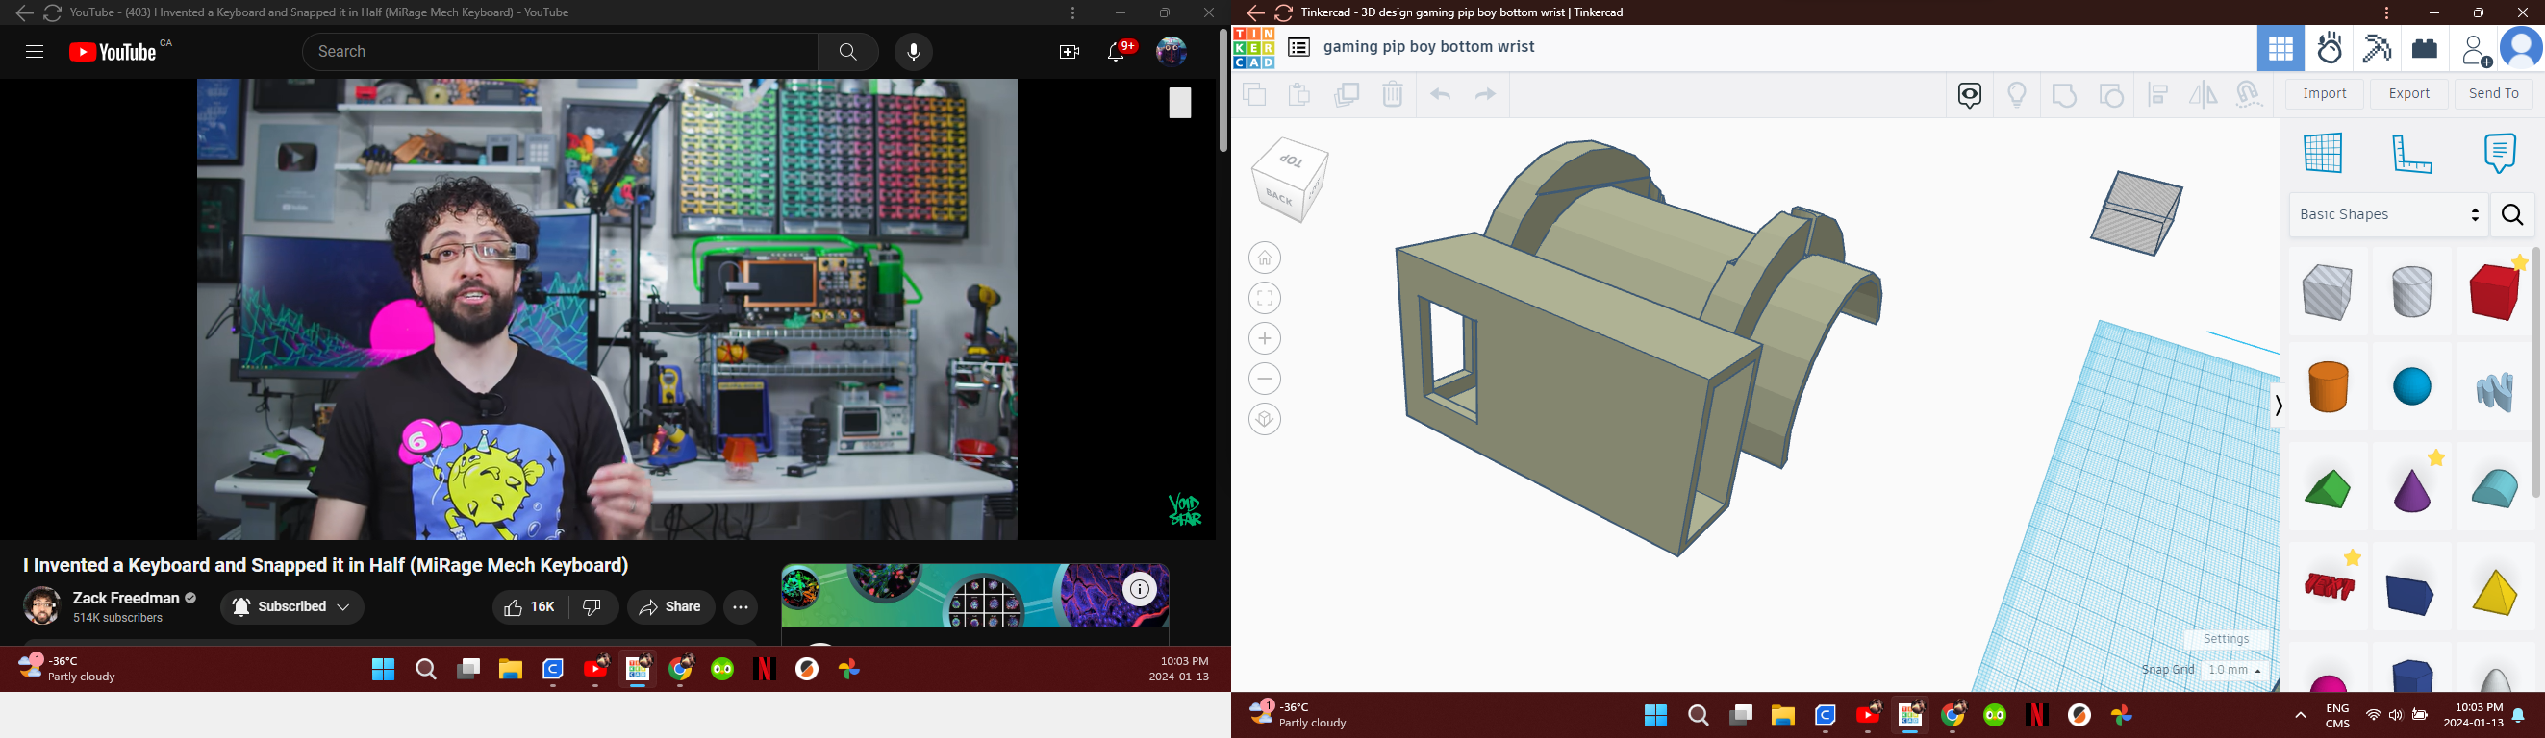Switch to the Sim Lab tab
Image resolution: width=2545 pixels, height=738 pixels.
tap(2330, 48)
